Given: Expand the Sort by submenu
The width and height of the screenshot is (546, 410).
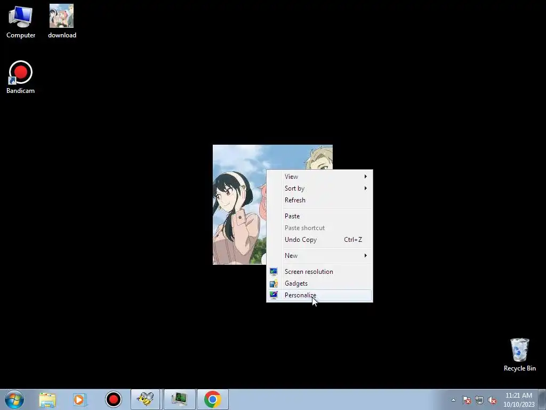Looking at the screenshot, I should (319, 188).
